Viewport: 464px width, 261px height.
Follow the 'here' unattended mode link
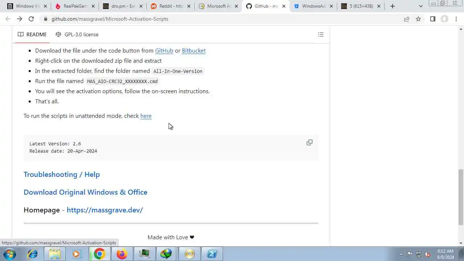pyautogui.click(x=146, y=116)
